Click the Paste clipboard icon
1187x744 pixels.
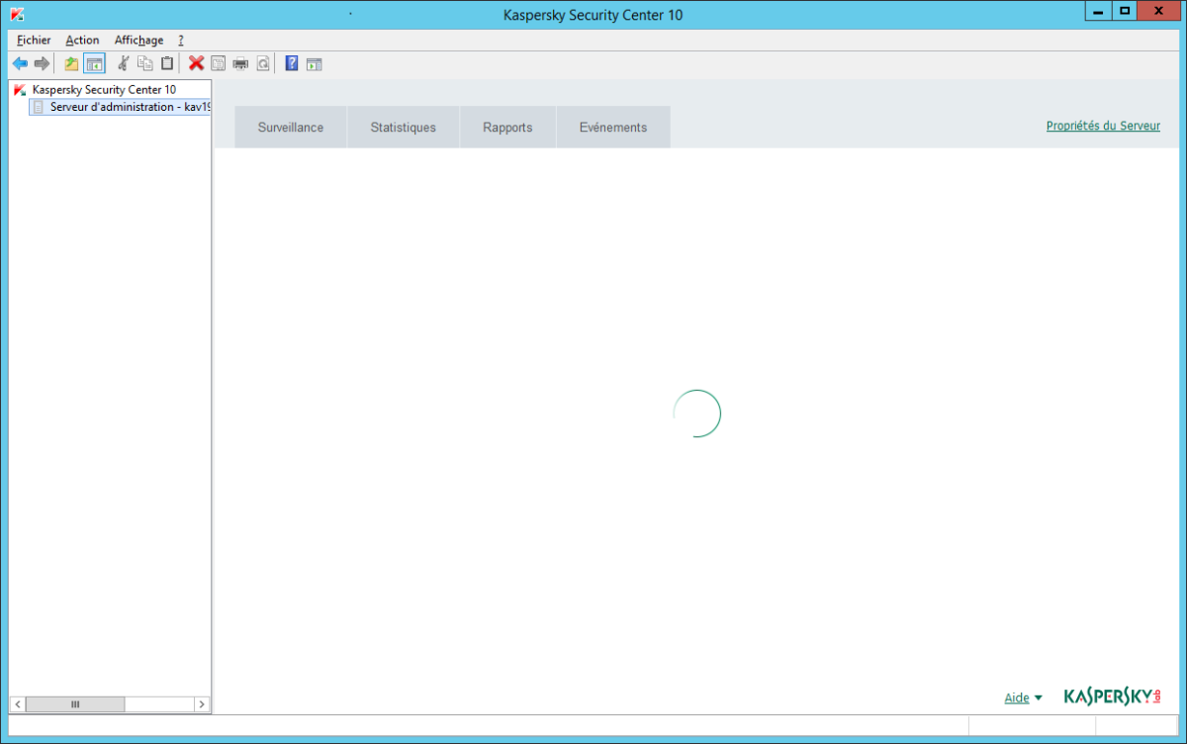[167, 64]
